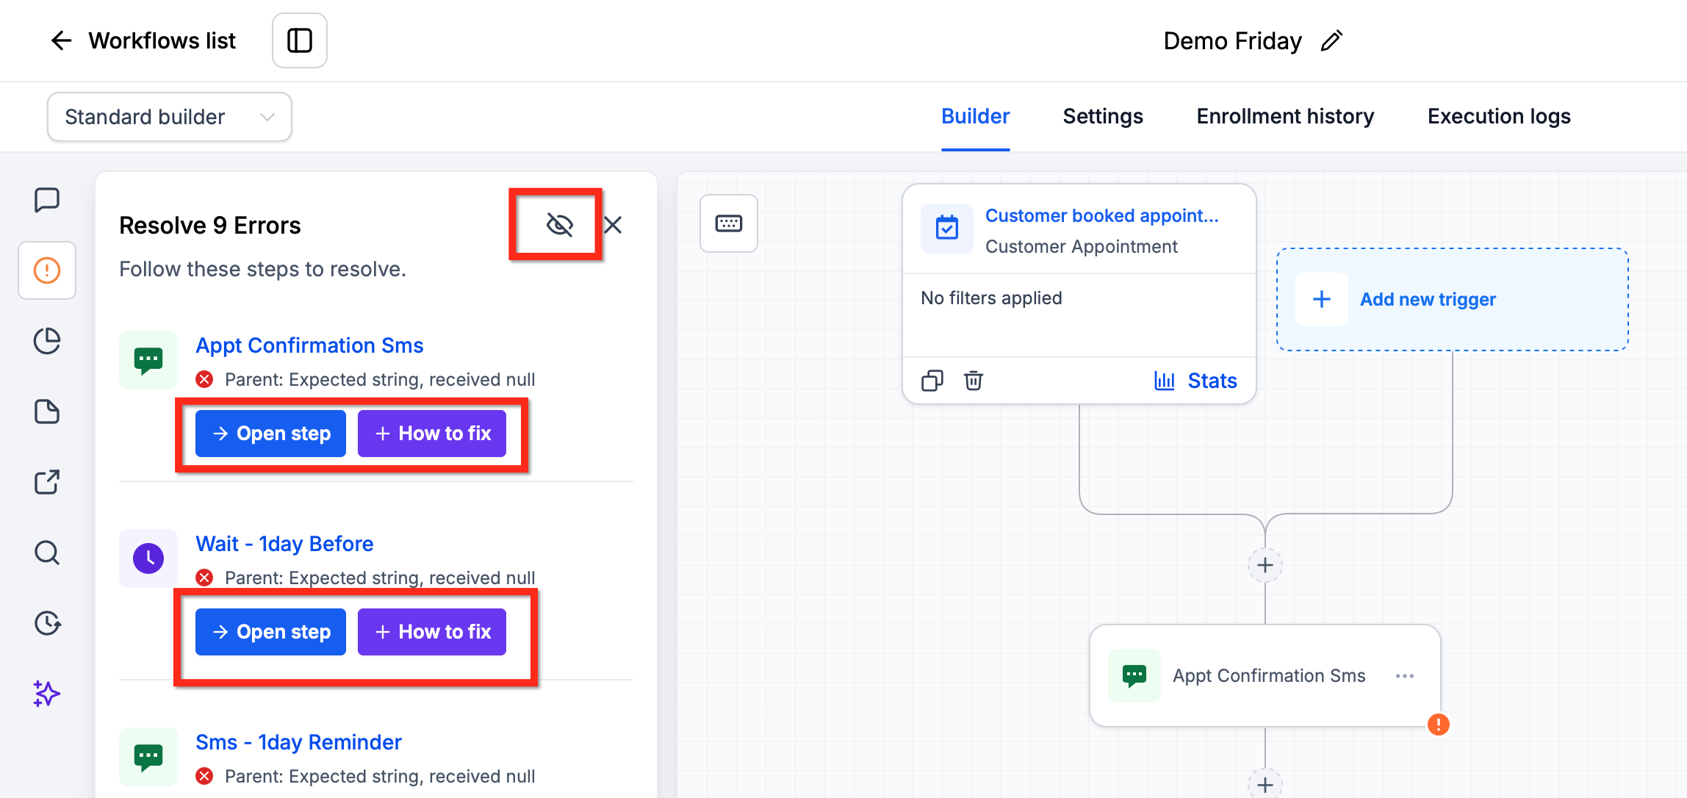Open the Customer booked appointment trigger
The width and height of the screenshot is (1687, 798).
1101,215
